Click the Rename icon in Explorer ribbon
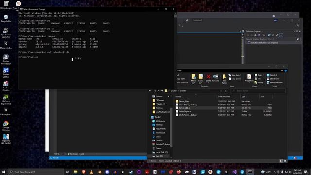Viewport: 311px width, 175px height. tap(216, 78)
